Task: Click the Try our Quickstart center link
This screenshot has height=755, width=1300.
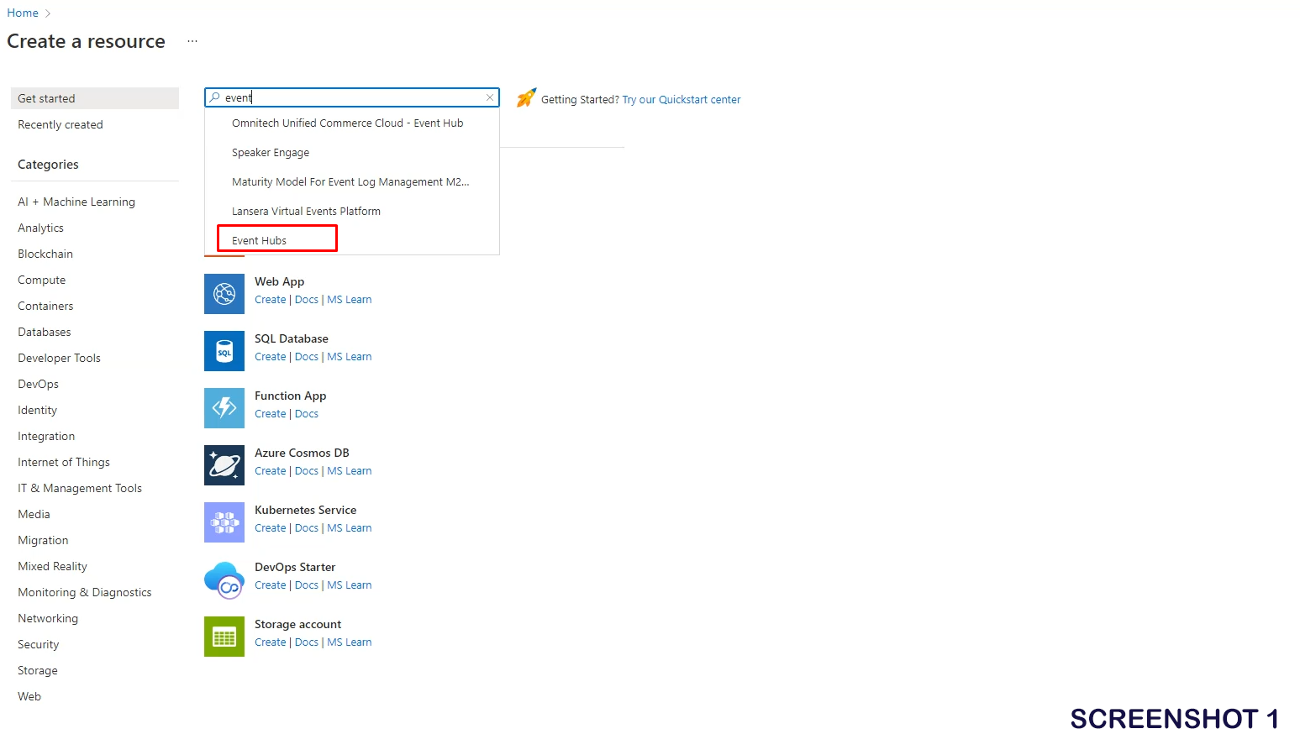Action: pyautogui.click(x=681, y=99)
